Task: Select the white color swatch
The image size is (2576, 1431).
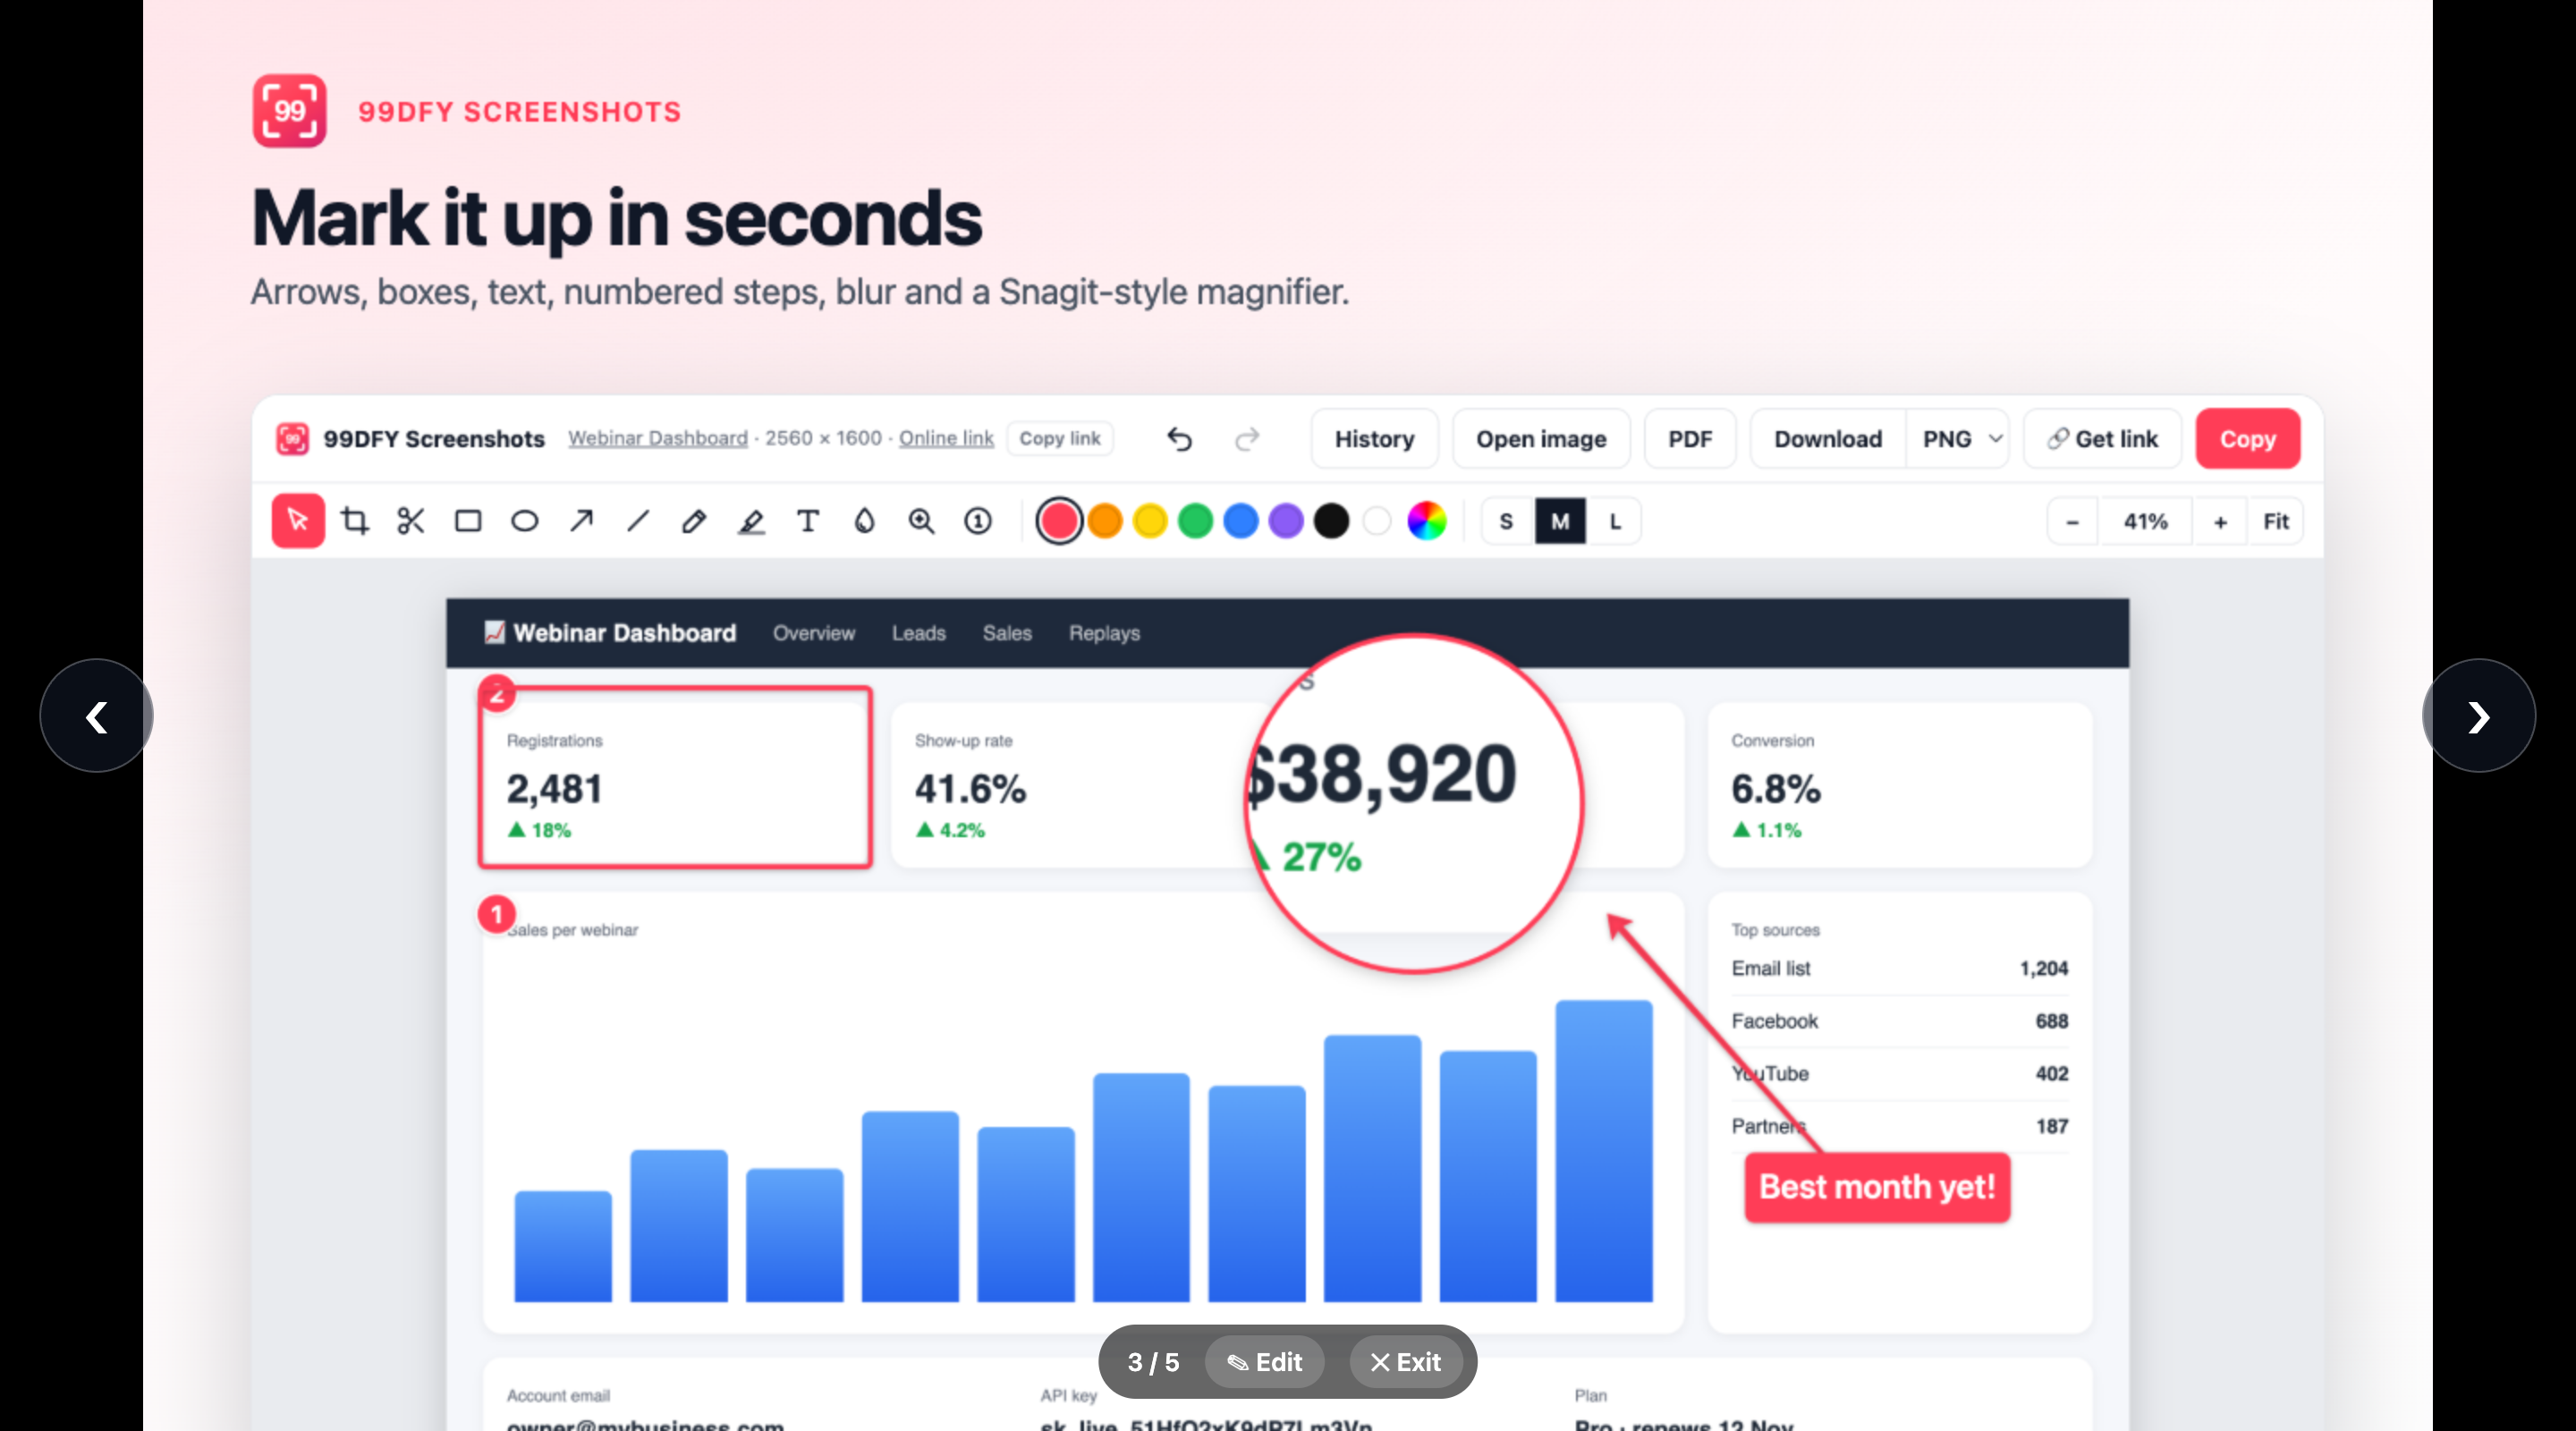Action: tap(1377, 521)
